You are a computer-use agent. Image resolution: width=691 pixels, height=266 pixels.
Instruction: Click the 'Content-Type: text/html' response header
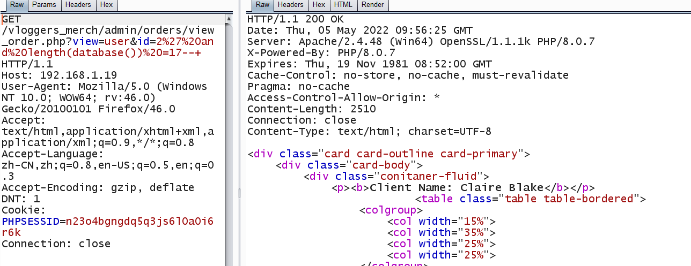coord(369,131)
